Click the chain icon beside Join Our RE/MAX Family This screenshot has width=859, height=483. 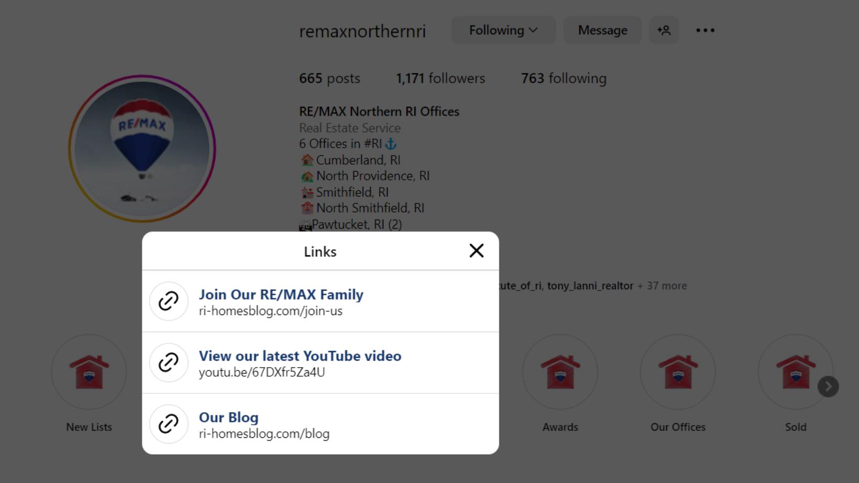(169, 301)
